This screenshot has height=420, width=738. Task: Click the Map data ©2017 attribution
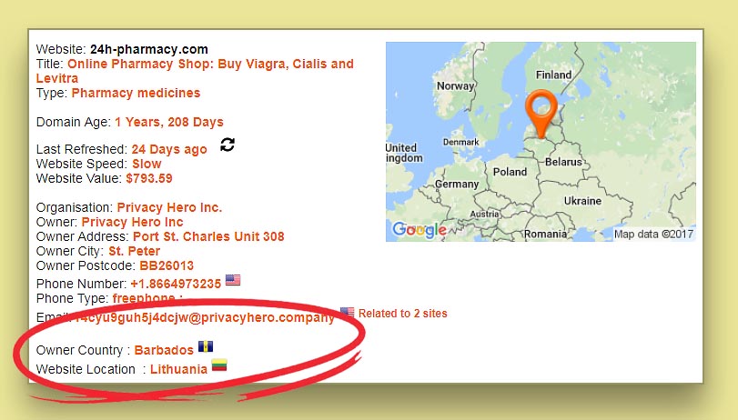(653, 235)
